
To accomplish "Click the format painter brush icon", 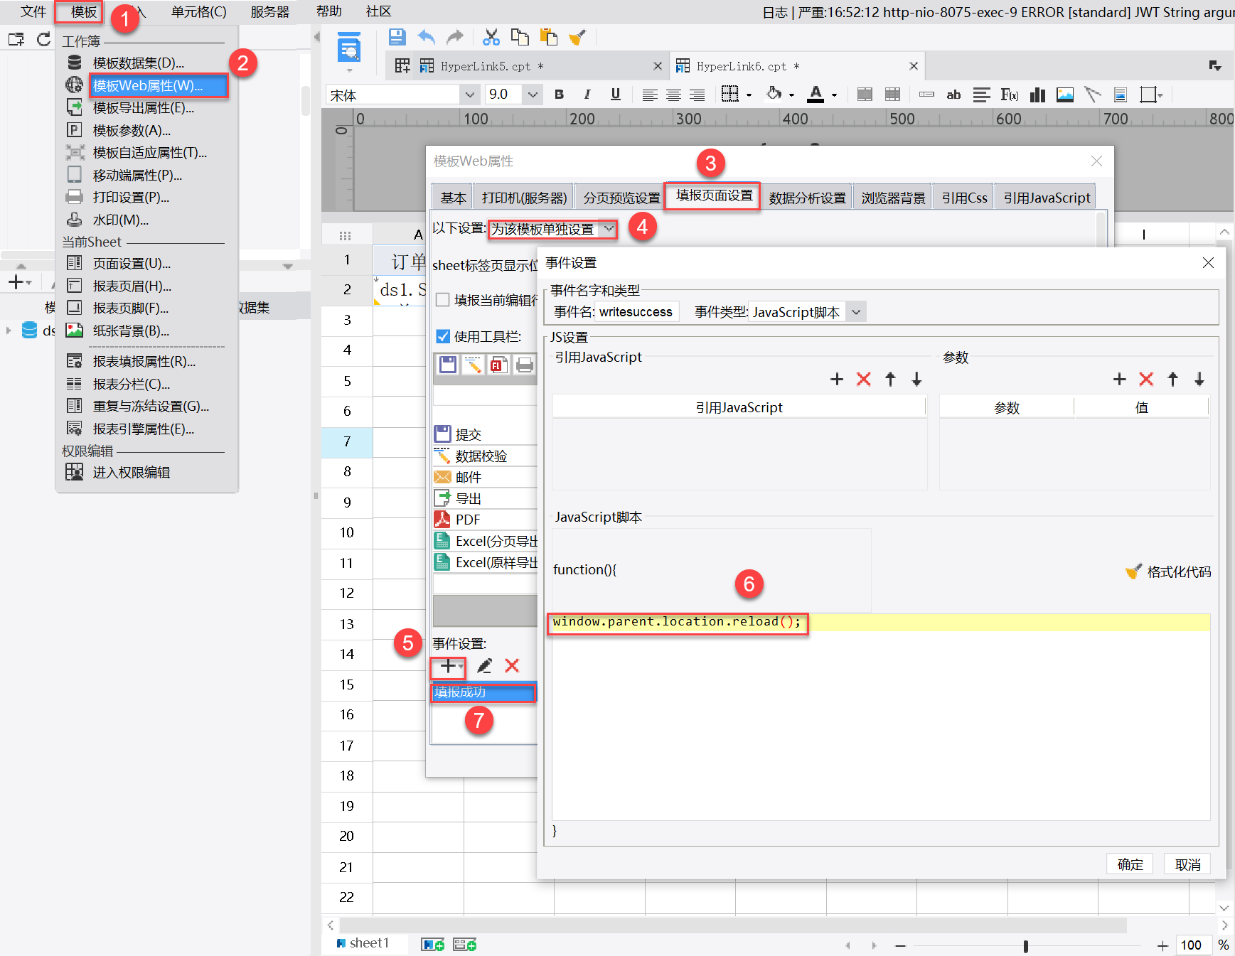I will (x=577, y=37).
